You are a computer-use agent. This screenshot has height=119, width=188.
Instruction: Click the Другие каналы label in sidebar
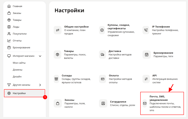(21, 85)
